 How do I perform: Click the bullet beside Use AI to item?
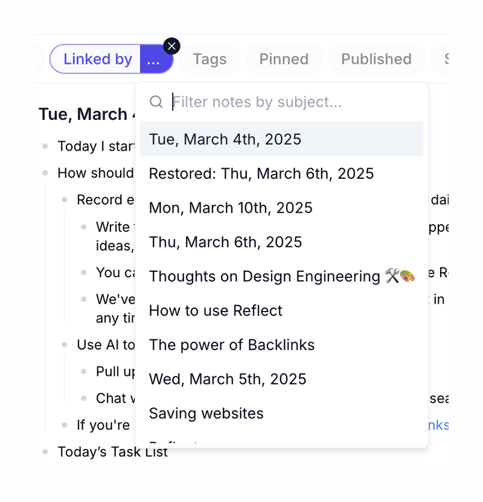pyautogui.click(x=65, y=345)
